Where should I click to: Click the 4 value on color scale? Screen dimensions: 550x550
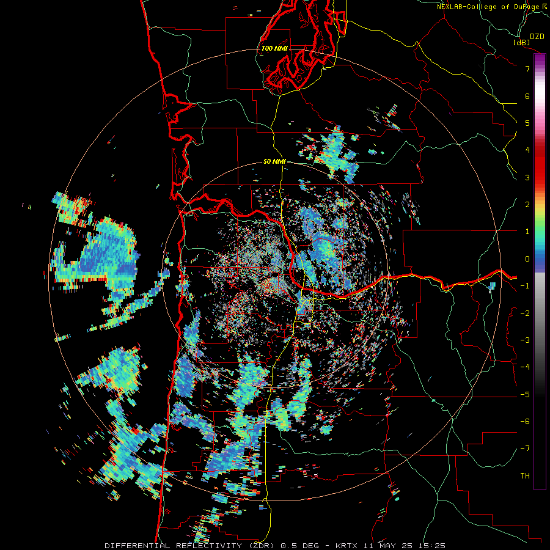coord(527,150)
